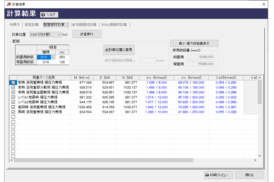This screenshot has height=182, width=274.
Task: Check the last empty row checkbox in table
Action: [13, 156]
